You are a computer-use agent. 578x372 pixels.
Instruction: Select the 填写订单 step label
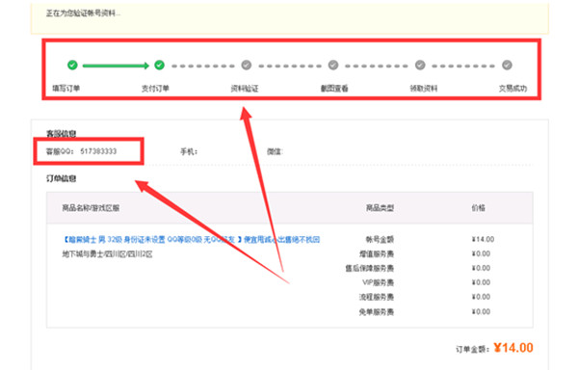(x=66, y=89)
